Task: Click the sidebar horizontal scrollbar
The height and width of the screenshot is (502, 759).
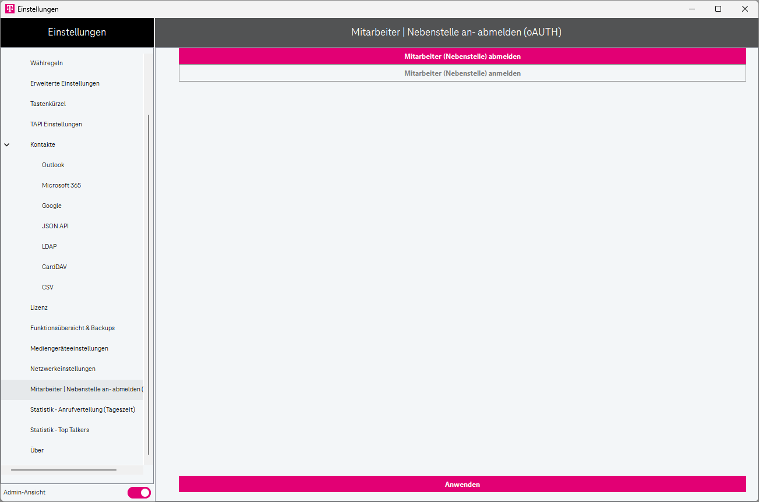Action: tap(63, 469)
